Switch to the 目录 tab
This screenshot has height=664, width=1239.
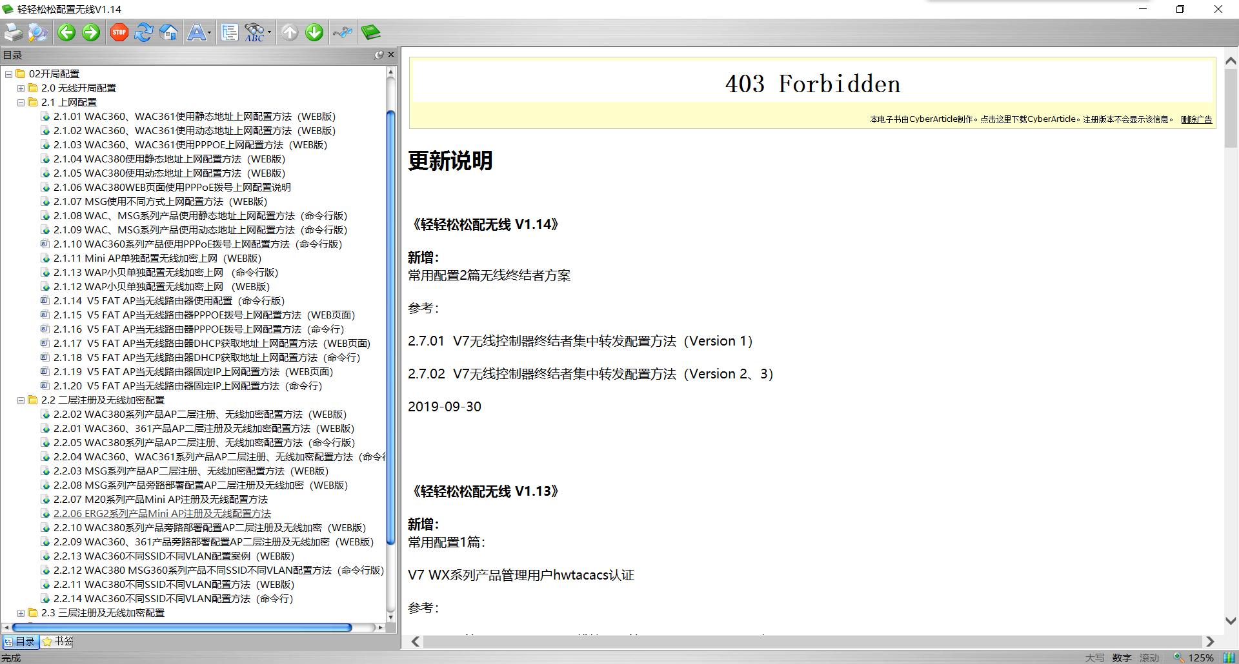[x=20, y=641]
